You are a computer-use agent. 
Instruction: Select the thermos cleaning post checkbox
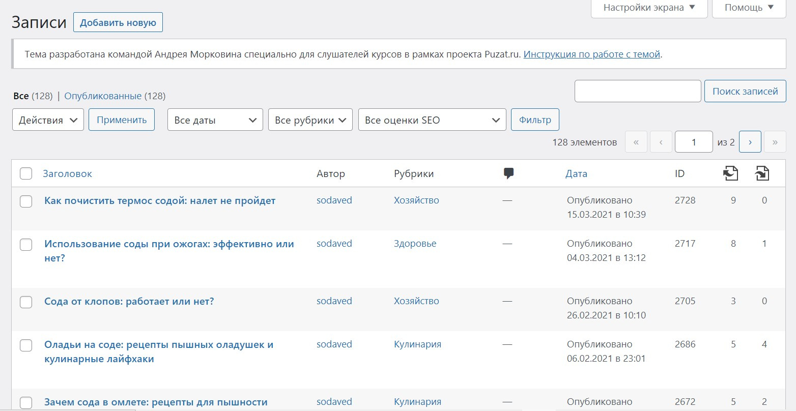tap(26, 201)
